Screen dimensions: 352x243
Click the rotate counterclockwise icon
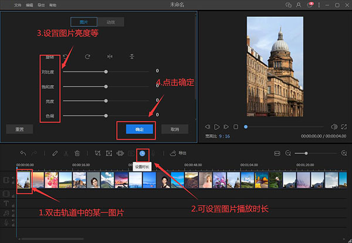[65, 56]
